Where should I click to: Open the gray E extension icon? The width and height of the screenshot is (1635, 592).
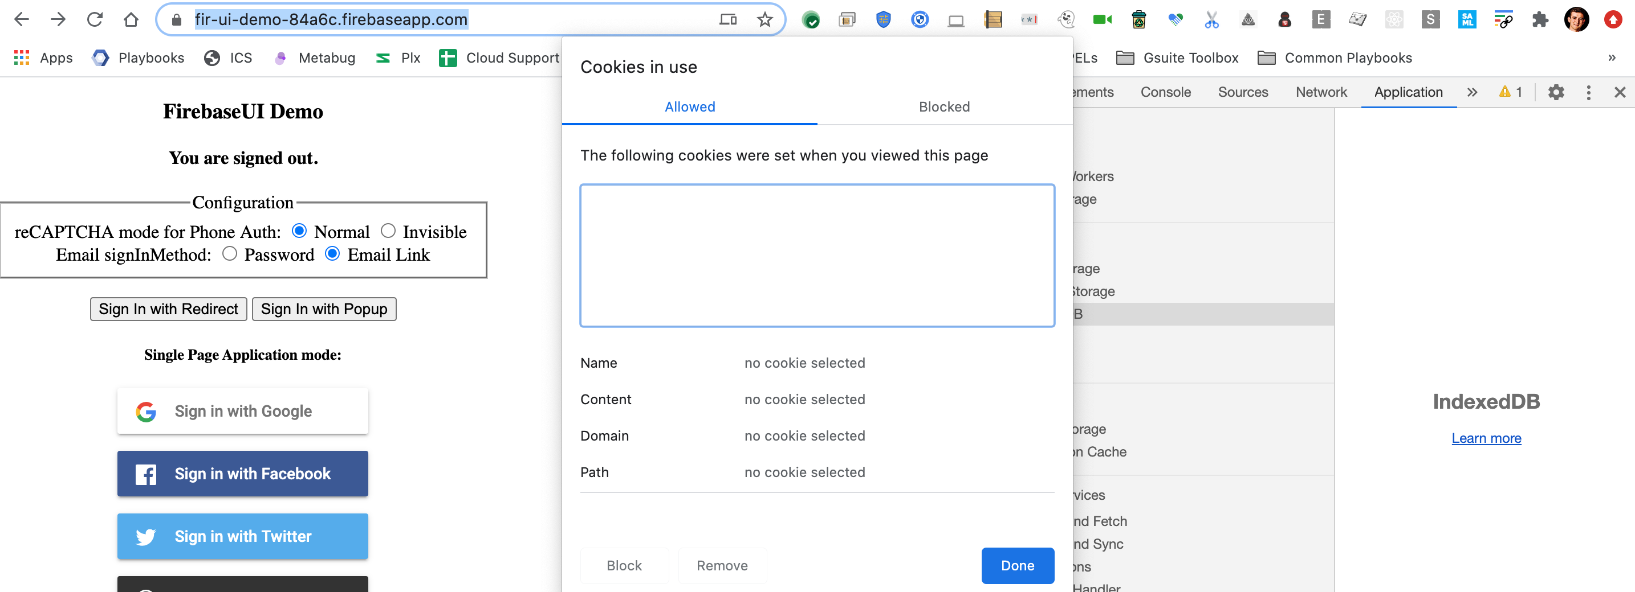[x=1321, y=20]
